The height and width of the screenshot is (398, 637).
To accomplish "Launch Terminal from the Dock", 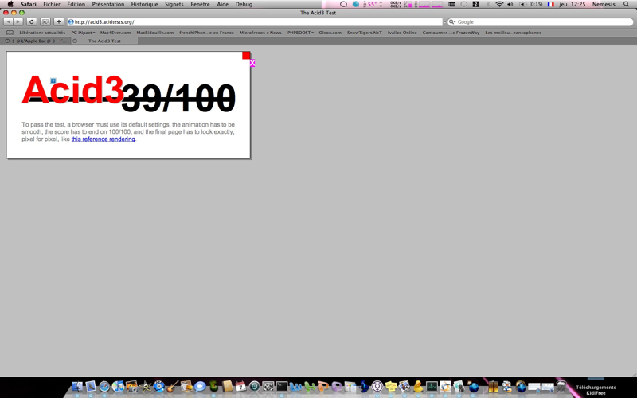I will click(x=282, y=386).
